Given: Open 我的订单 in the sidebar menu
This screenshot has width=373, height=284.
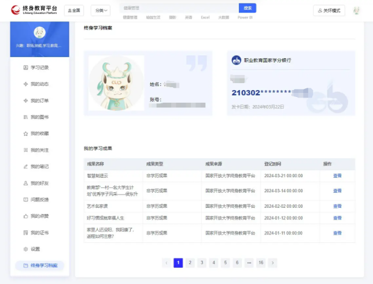Looking at the screenshot, I should (39, 100).
